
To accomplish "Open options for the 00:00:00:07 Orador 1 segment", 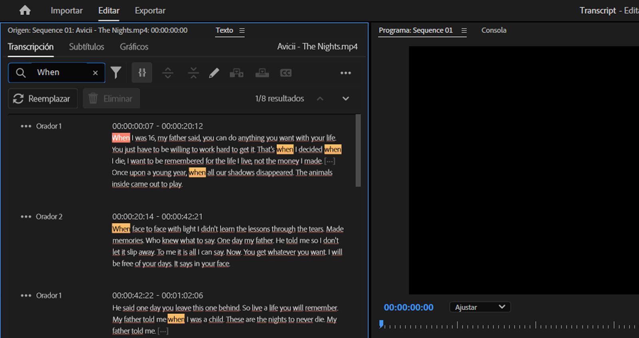I will coord(26,126).
